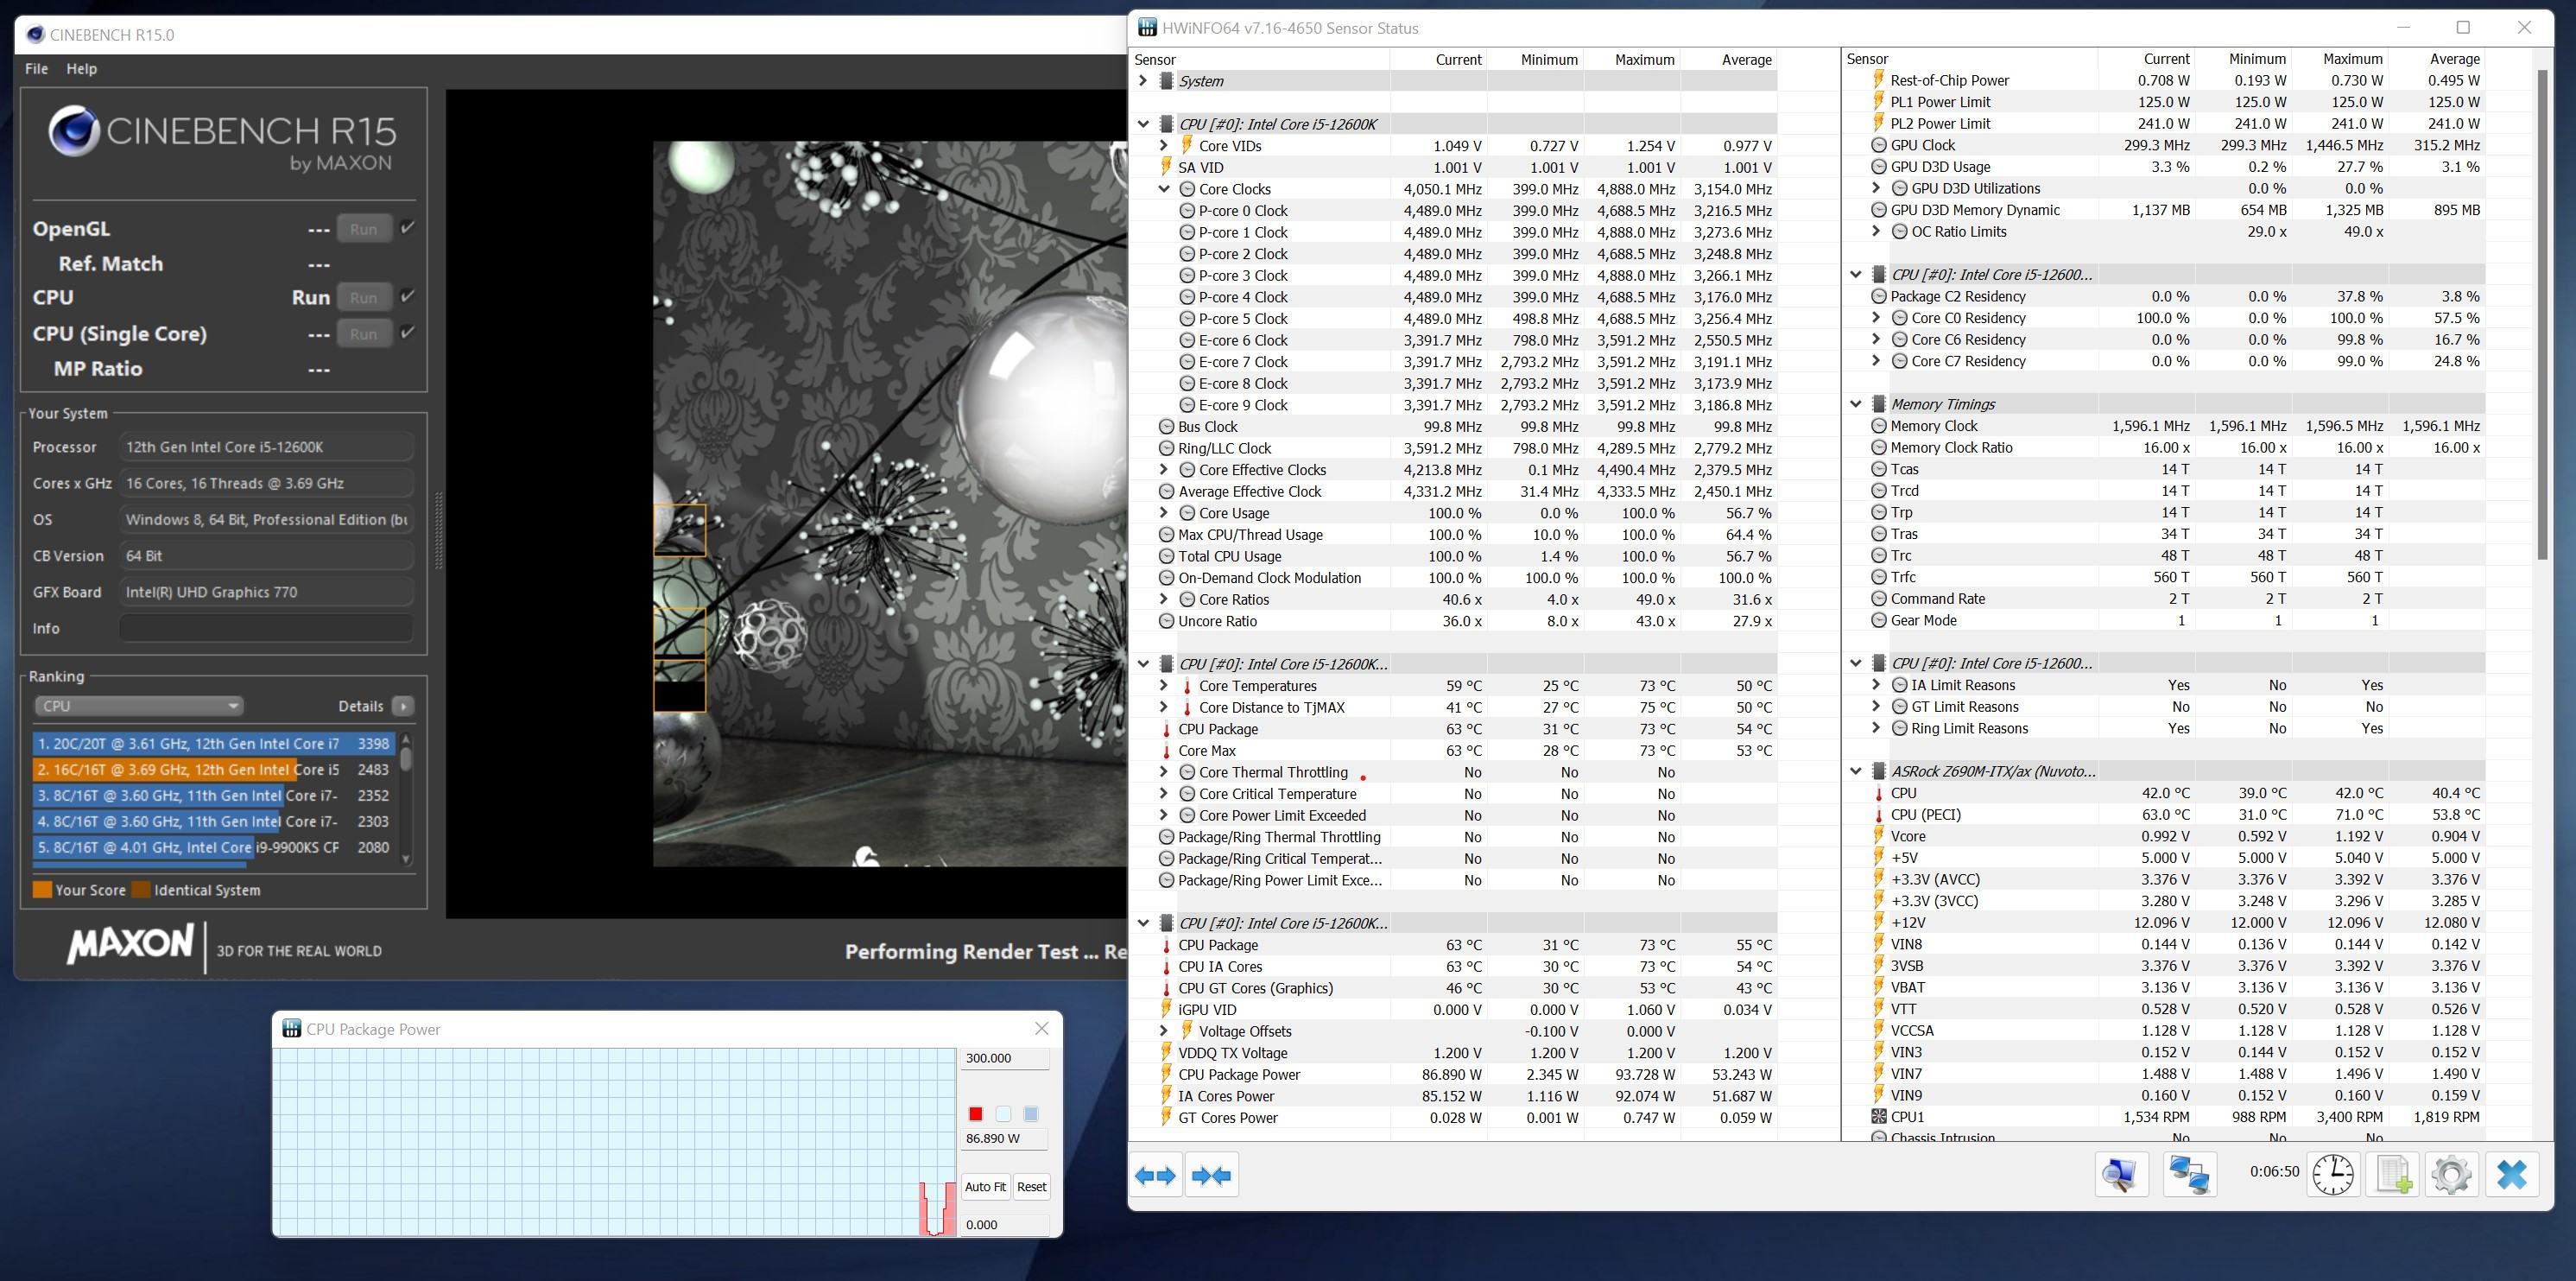Toggle the CPU test checkbox
The width and height of the screenshot is (2576, 1281).
pyautogui.click(x=407, y=296)
